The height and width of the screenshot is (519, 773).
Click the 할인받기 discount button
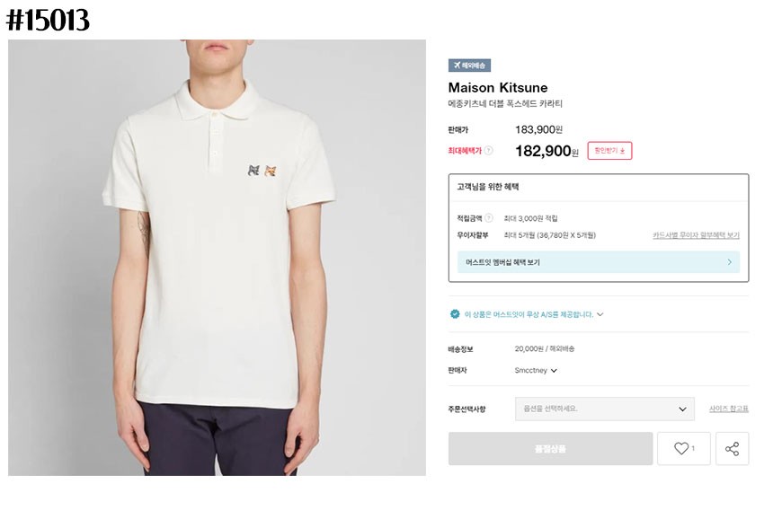click(609, 151)
